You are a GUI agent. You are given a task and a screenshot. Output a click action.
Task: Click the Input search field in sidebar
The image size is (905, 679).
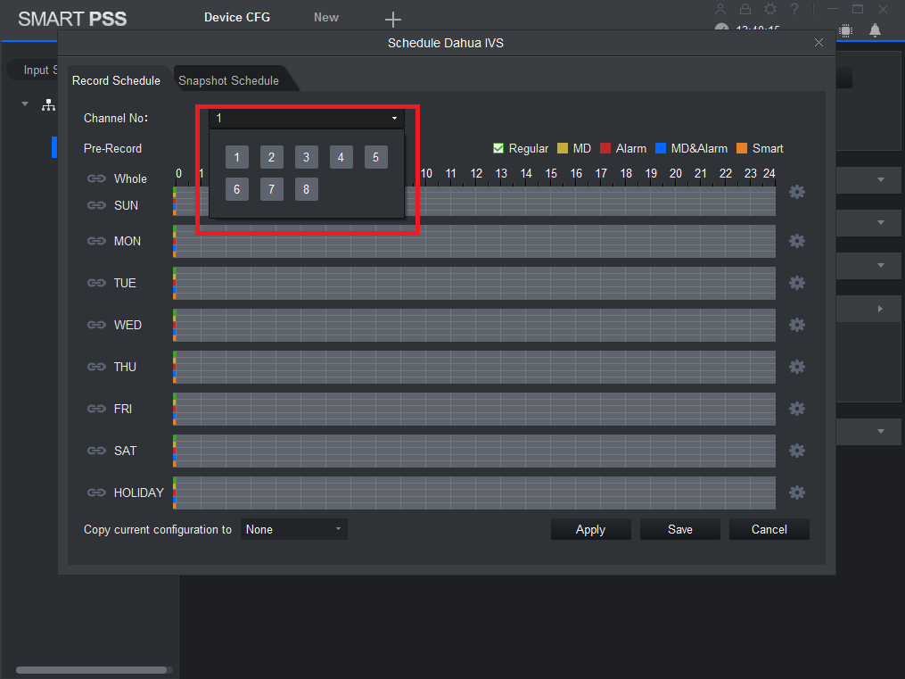click(33, 70)
